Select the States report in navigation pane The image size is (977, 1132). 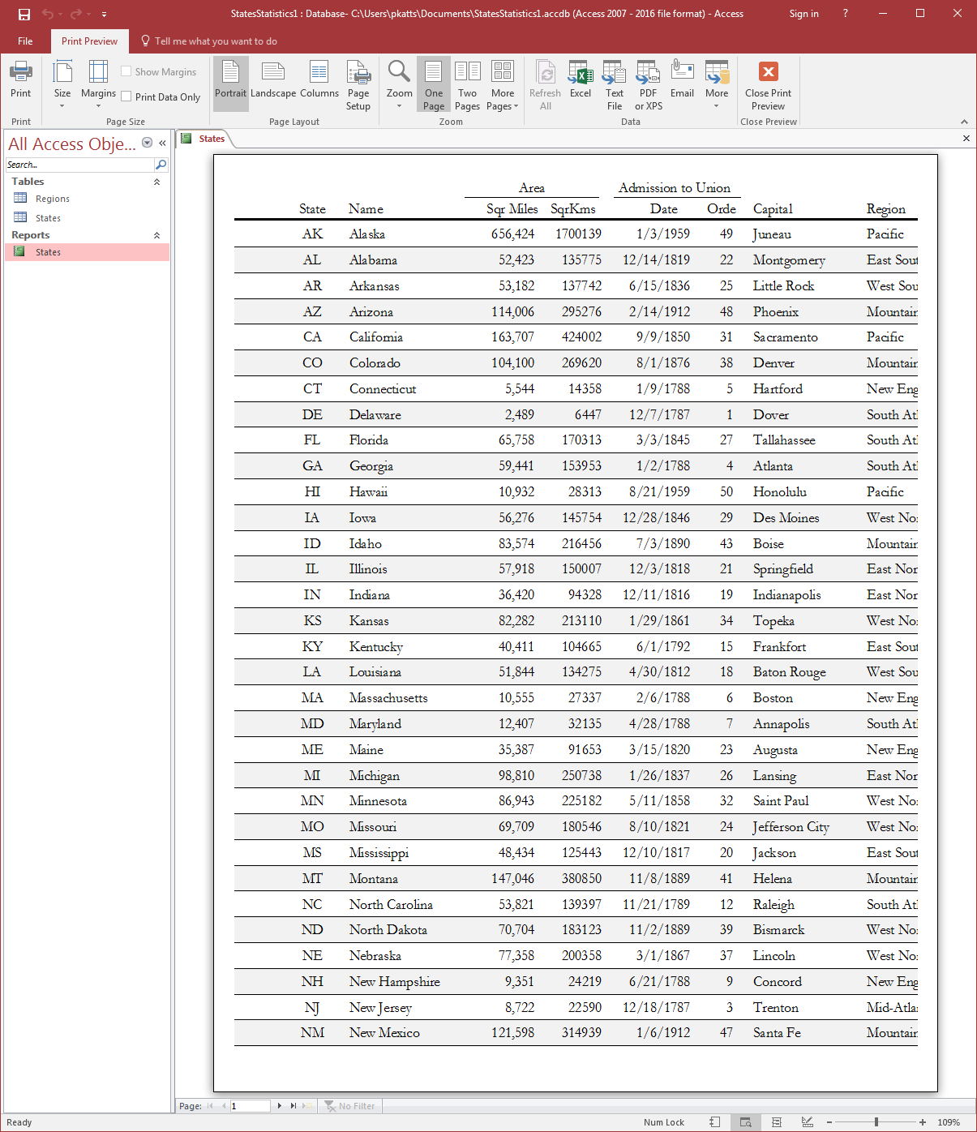click(x=88, y=252)
